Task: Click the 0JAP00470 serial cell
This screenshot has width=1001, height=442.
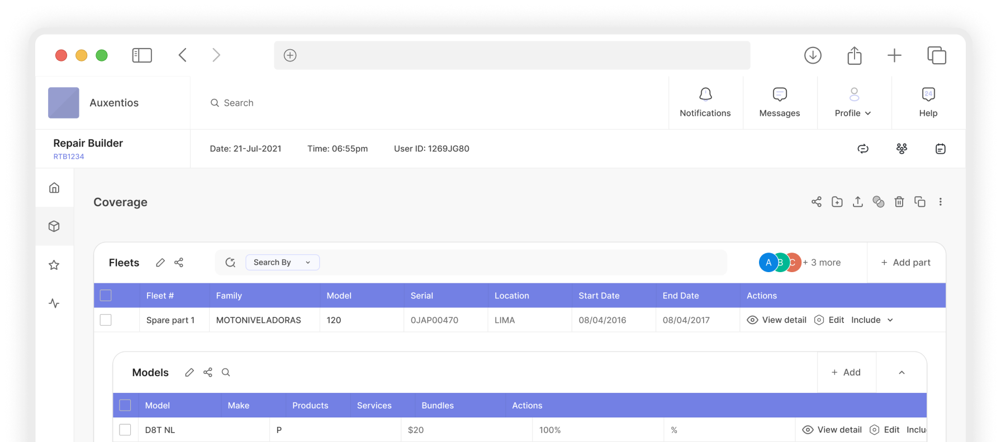Action: [x=434, y=320]
